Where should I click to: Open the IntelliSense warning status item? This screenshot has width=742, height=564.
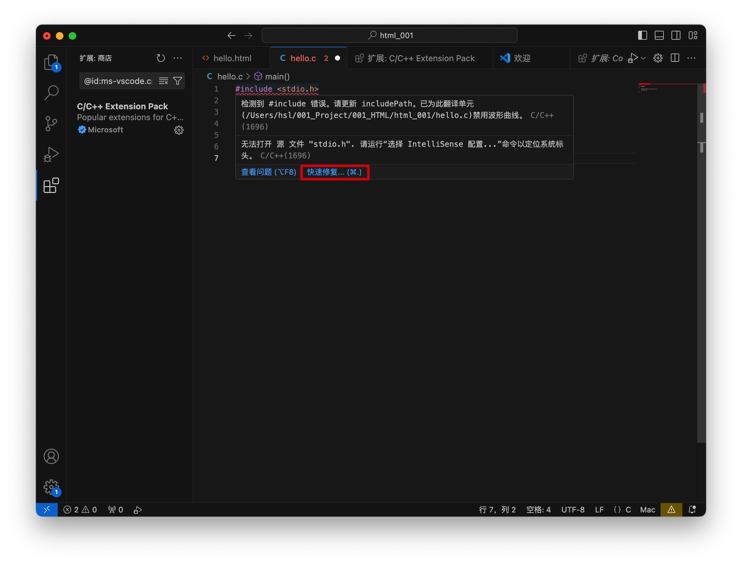click(671, 509)
